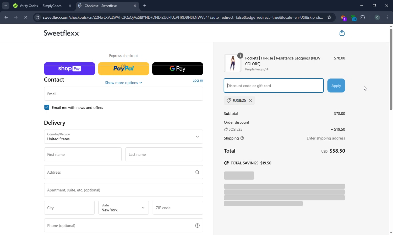Open a new browser tab
393x235 pixels.
click(145, 6)
